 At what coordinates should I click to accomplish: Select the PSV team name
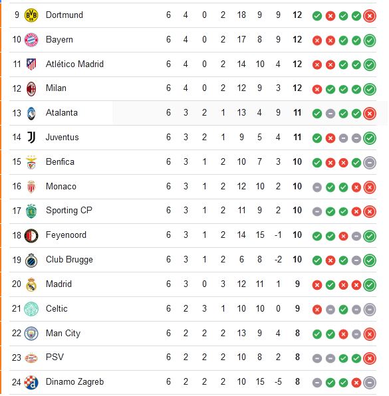tap(55, 357)
